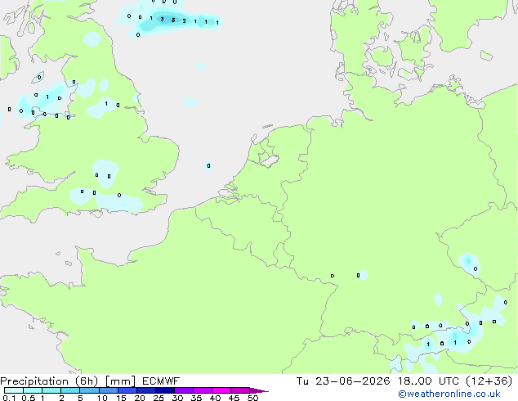Click the '0.1' legend scale label
The width and height of the screenshot is (518, 401).
pos(9,398)
